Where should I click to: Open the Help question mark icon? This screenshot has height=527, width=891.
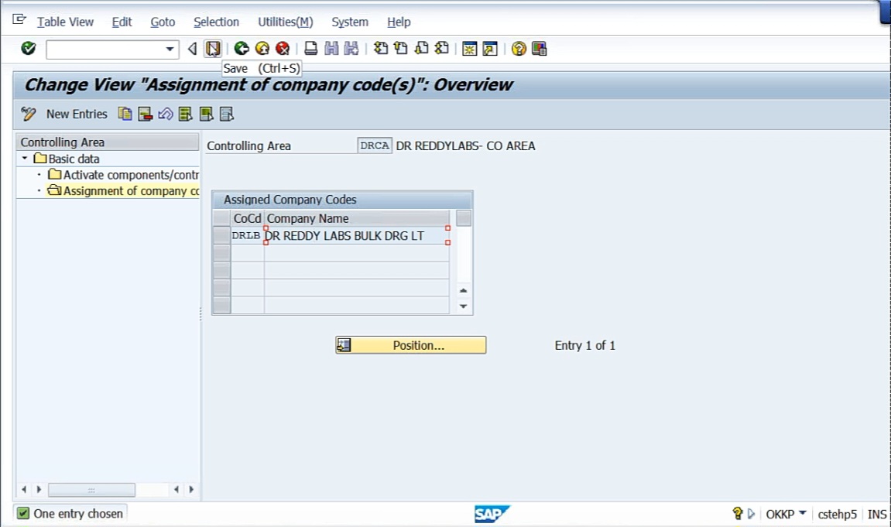[518, 49]
